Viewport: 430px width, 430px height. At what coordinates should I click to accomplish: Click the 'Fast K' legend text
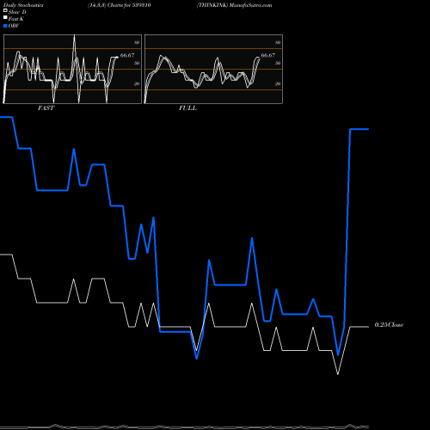click(x=16, y=19)
